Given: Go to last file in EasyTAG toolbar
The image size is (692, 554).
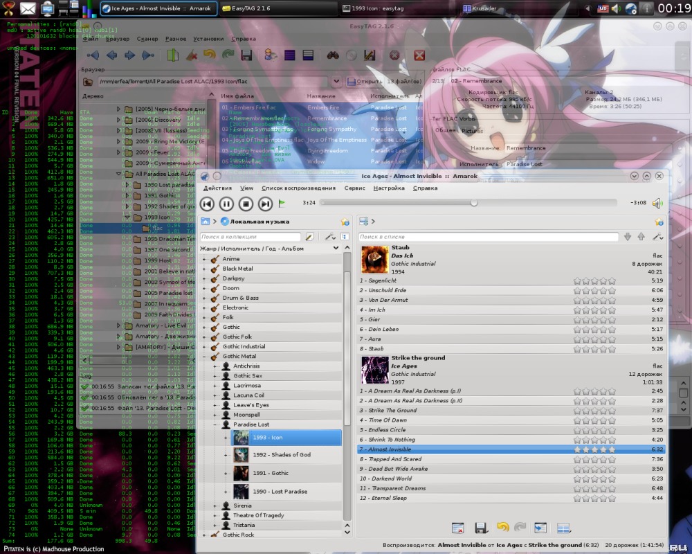Looking at the screenshot, I should pos(148,55).
